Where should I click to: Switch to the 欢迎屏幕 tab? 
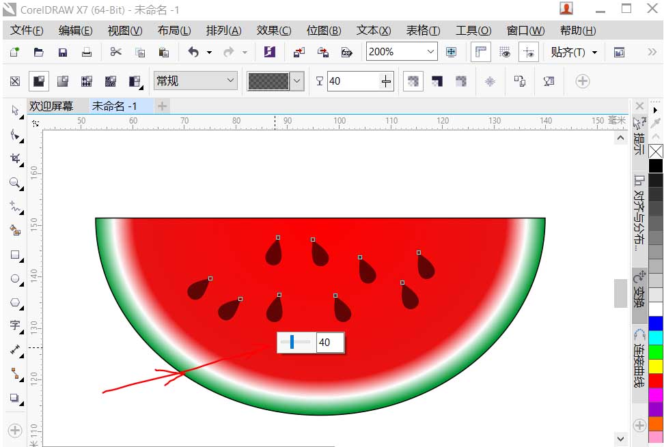tap(51, 106)
